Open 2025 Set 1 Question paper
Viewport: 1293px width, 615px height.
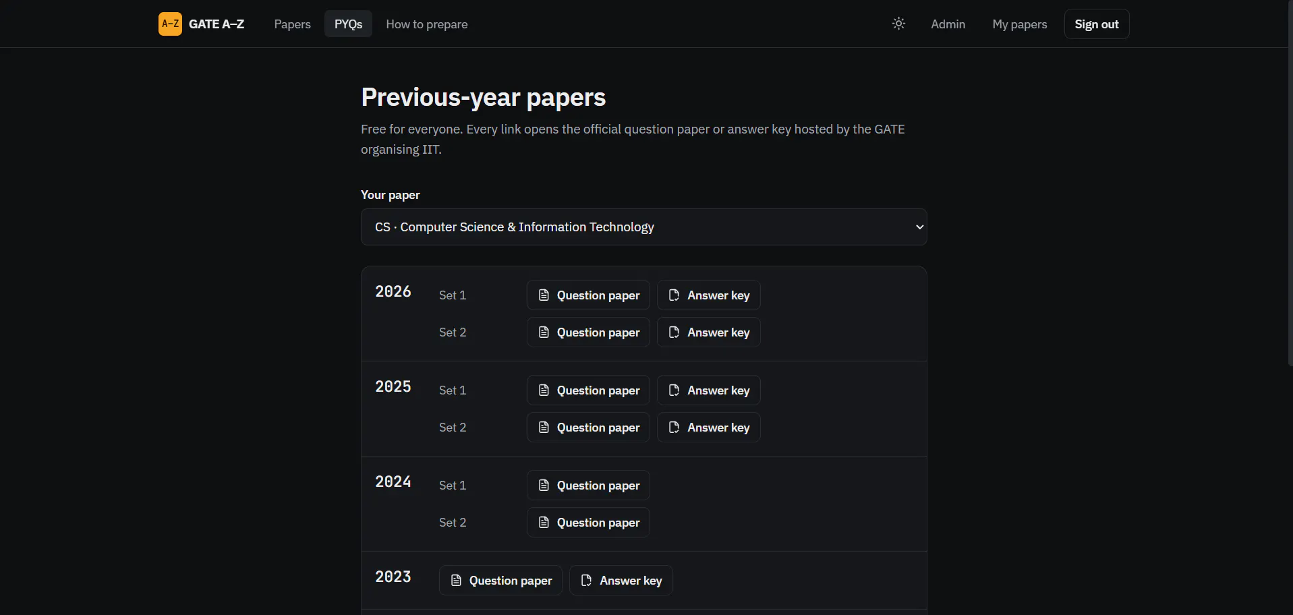[x=587, y=390]
